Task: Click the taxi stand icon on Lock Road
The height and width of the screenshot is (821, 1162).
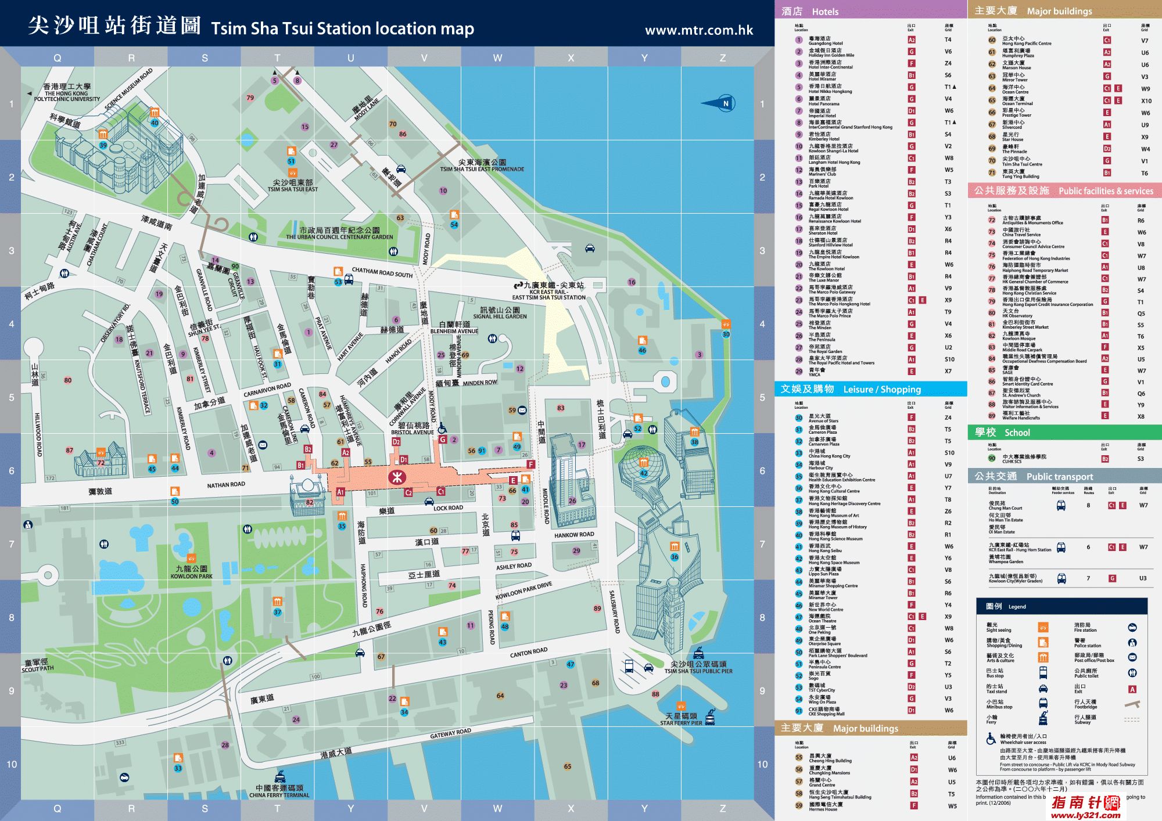Action: [x=429, y=502]
